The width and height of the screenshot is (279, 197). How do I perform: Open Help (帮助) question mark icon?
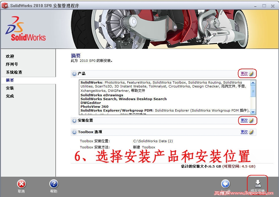(x=54, y=184)
